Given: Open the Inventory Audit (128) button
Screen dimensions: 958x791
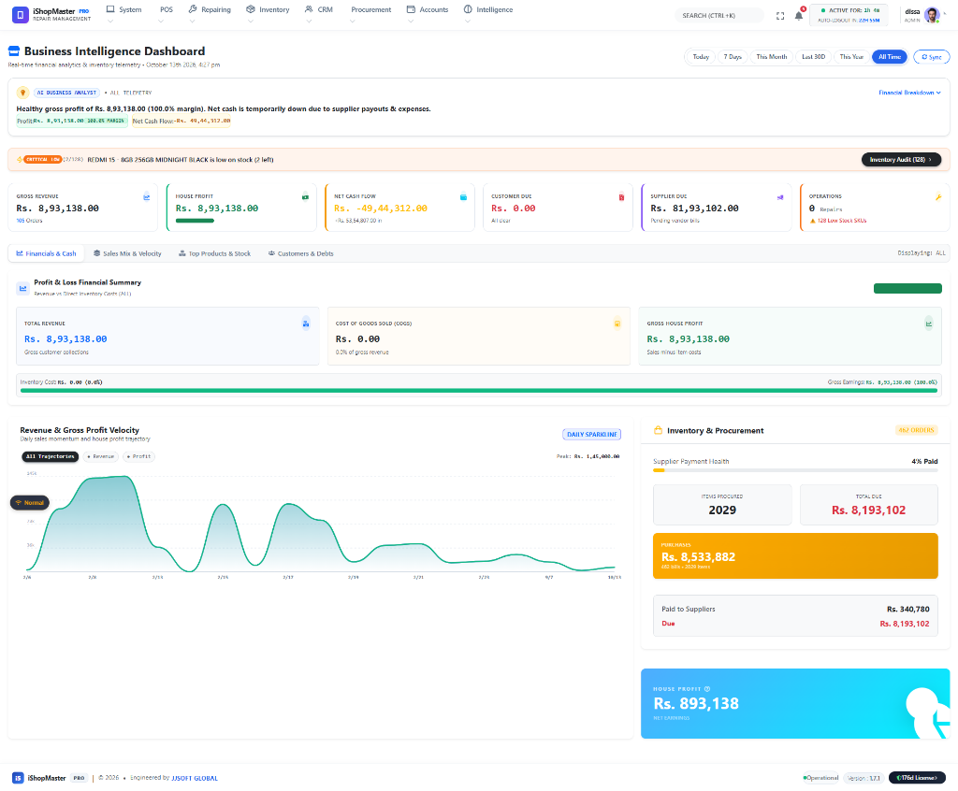Looking at the screenshot, I should 901,160.
